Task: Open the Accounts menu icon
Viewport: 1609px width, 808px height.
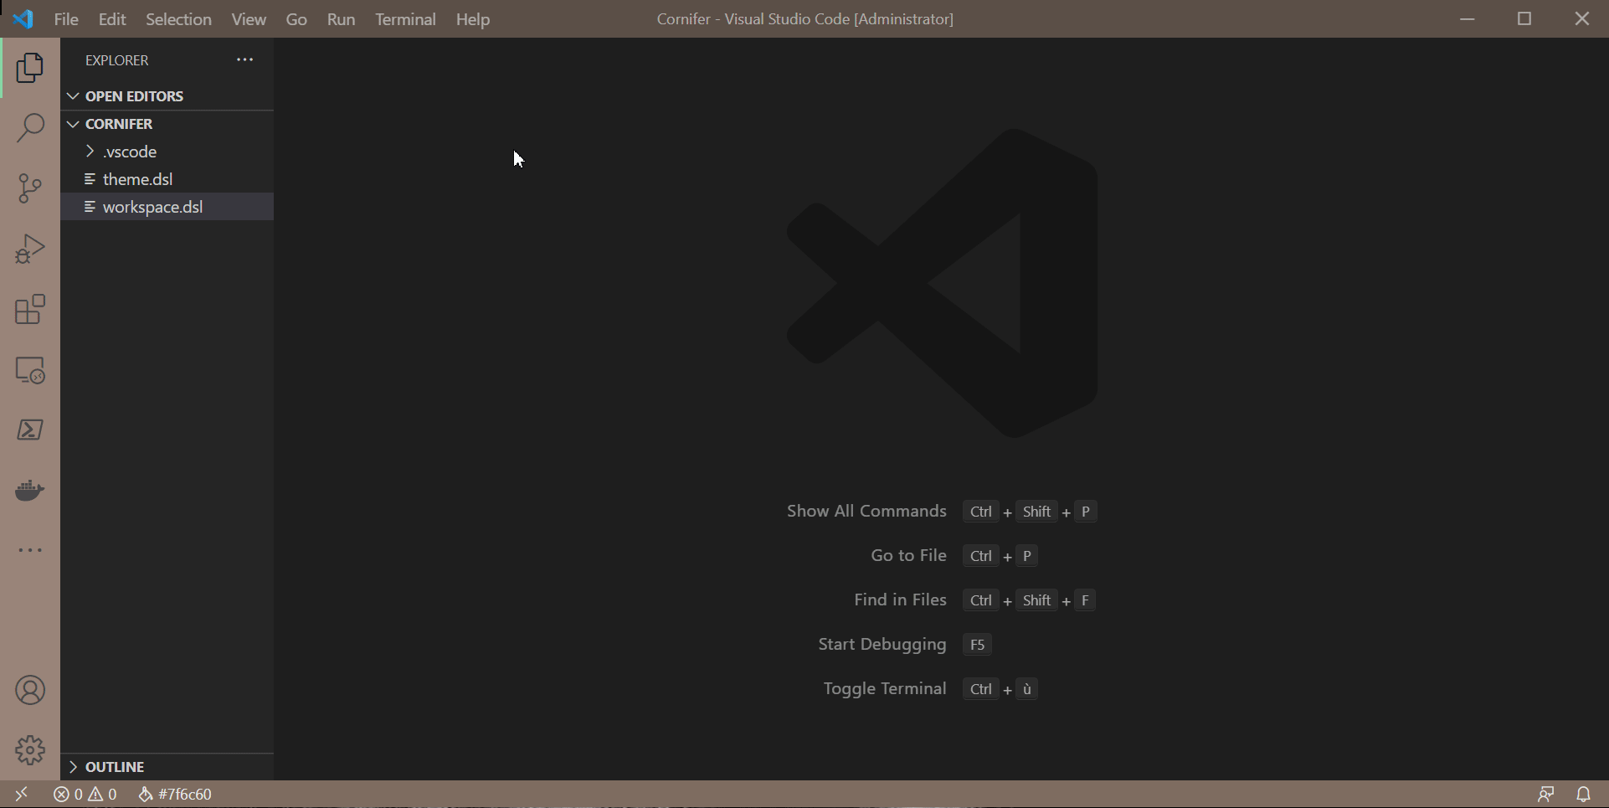Action: [30, 691]
